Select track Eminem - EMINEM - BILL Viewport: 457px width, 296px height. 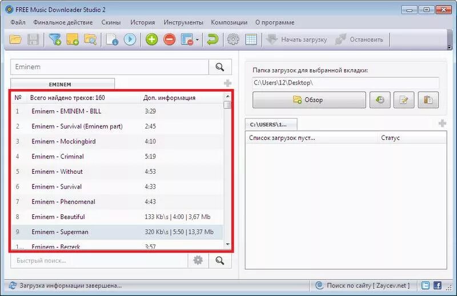[x=117, y=111]
